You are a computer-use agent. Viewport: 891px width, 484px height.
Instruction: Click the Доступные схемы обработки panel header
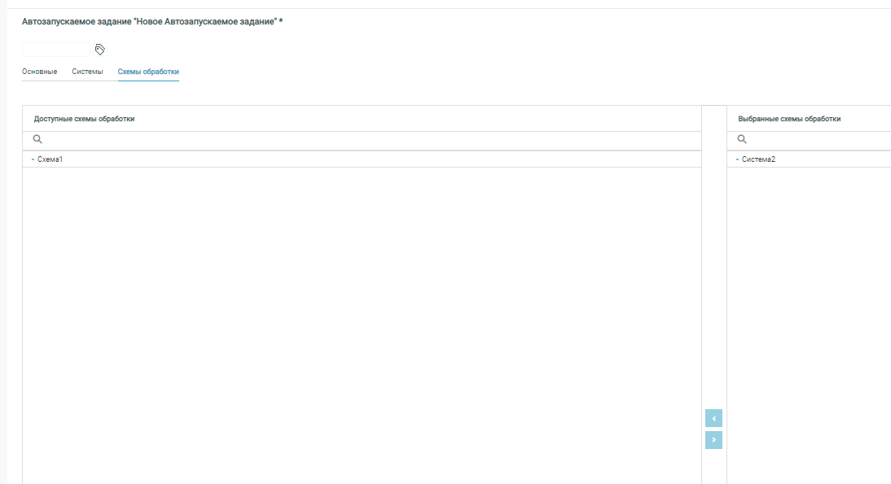[x=85, y=119]
